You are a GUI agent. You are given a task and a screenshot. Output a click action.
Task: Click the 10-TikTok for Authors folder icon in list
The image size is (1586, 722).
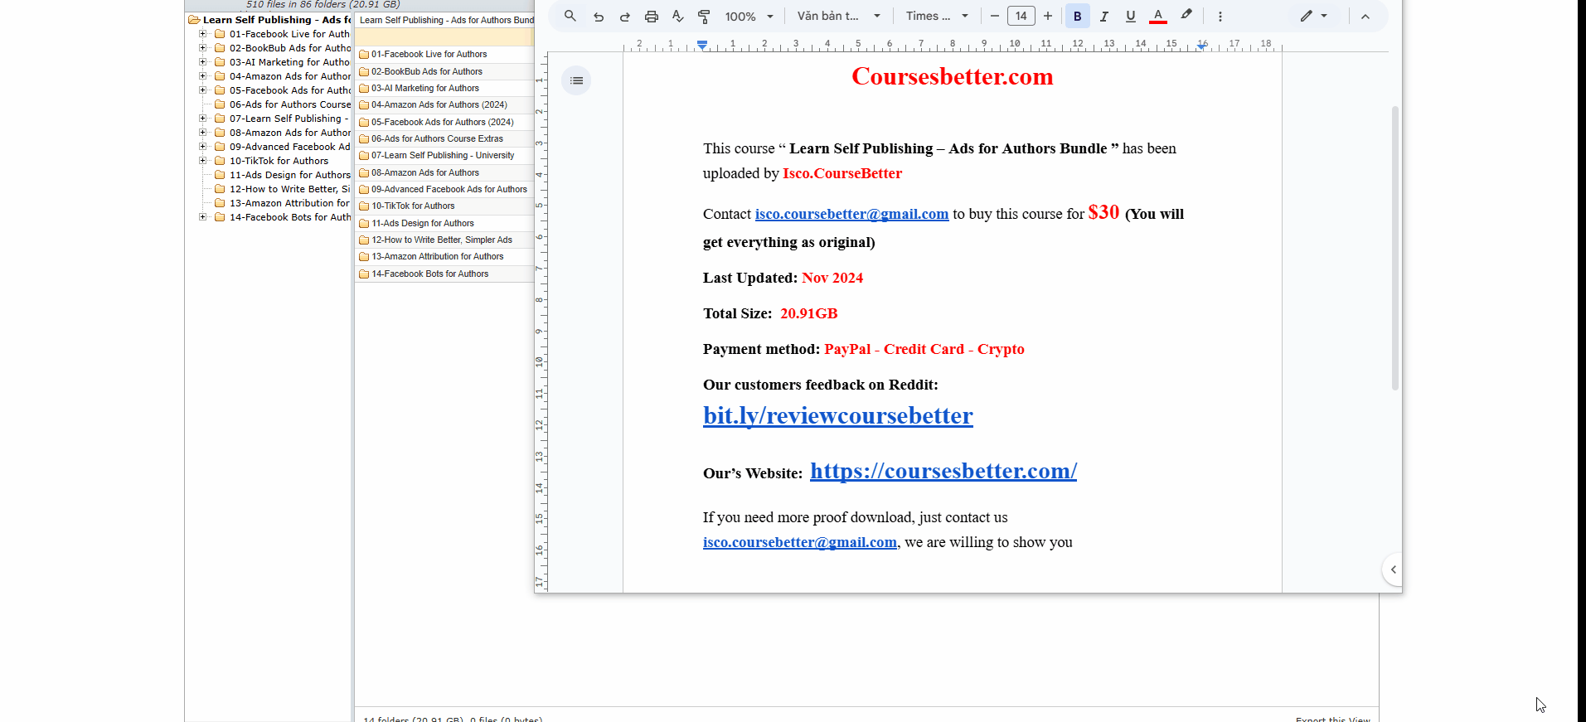[364, 206]
